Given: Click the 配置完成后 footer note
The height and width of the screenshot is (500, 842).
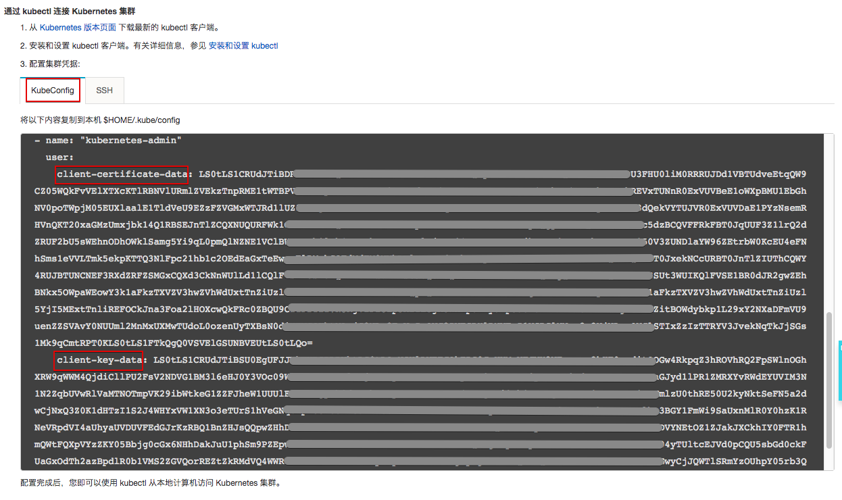Looking at the screenshot, I should 150,483.
